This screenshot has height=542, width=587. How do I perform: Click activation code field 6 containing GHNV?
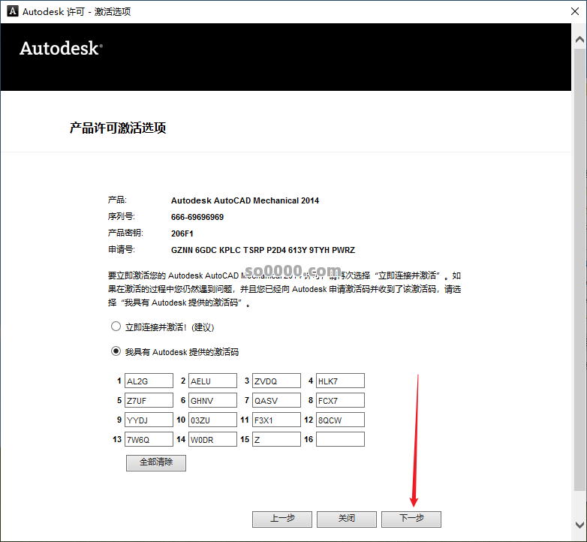tap(212, 400)
